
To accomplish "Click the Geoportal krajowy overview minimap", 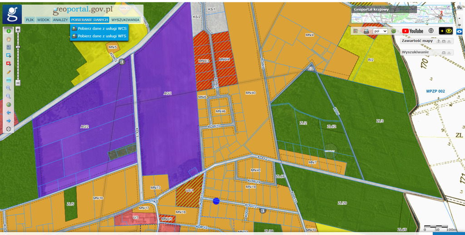I will tap(402, 15).
